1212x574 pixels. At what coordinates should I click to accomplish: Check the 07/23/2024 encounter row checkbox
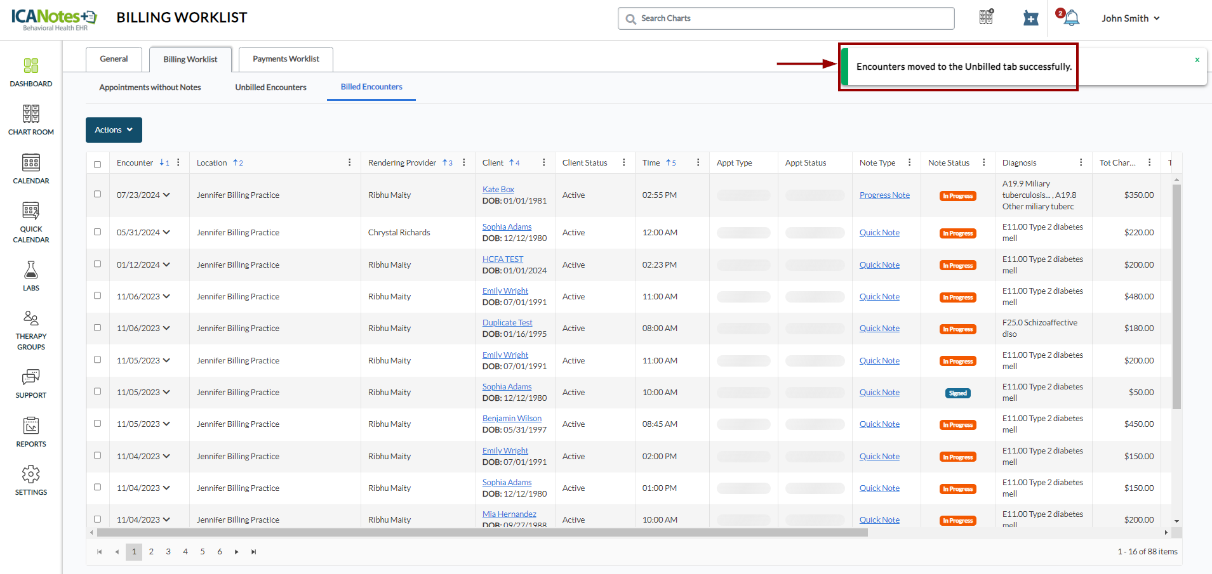point(97,194)
